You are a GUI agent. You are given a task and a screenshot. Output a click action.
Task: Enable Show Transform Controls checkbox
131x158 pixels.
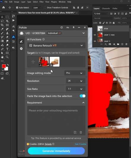point(45,8)
